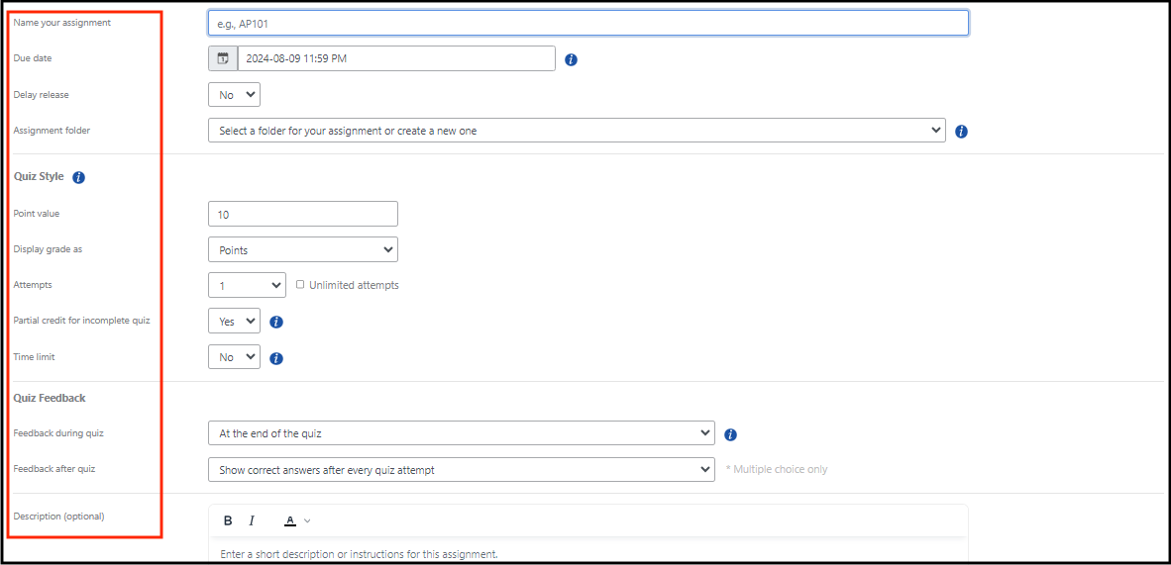Open Partial credit for incomplete quiz dropdown
This screenshot has height=565, width=1171.
coord(234,322)
